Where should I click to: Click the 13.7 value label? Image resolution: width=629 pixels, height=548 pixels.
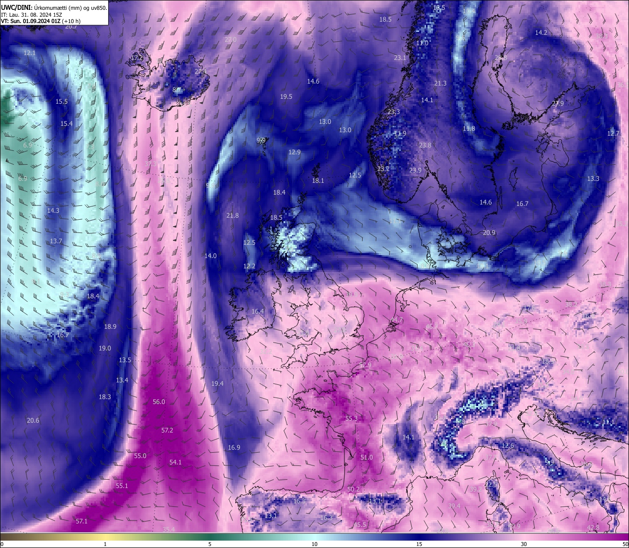56,241
